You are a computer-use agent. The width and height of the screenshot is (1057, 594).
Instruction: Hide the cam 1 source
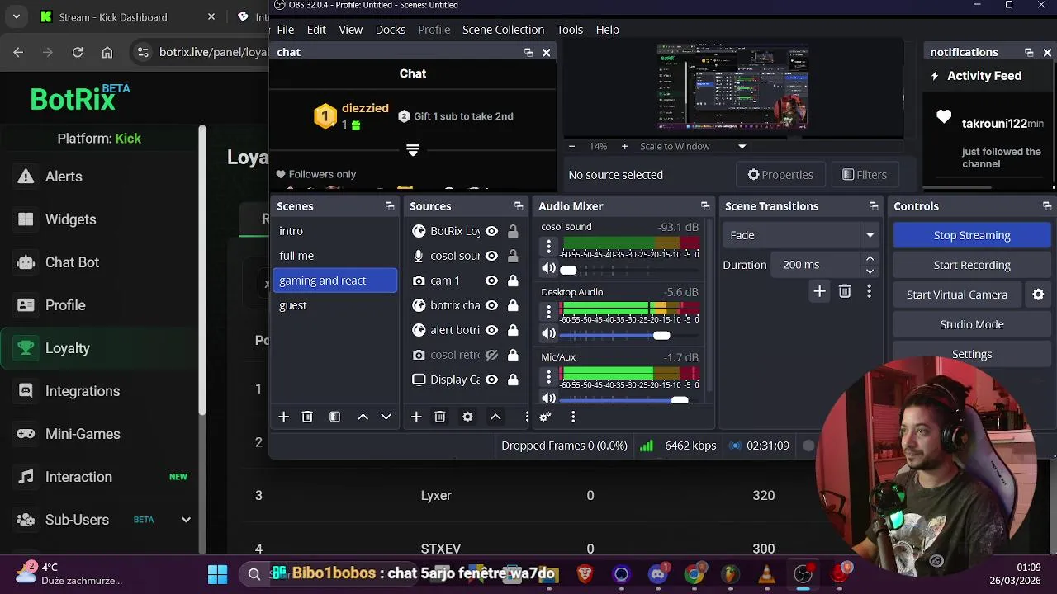click(491, 280)
